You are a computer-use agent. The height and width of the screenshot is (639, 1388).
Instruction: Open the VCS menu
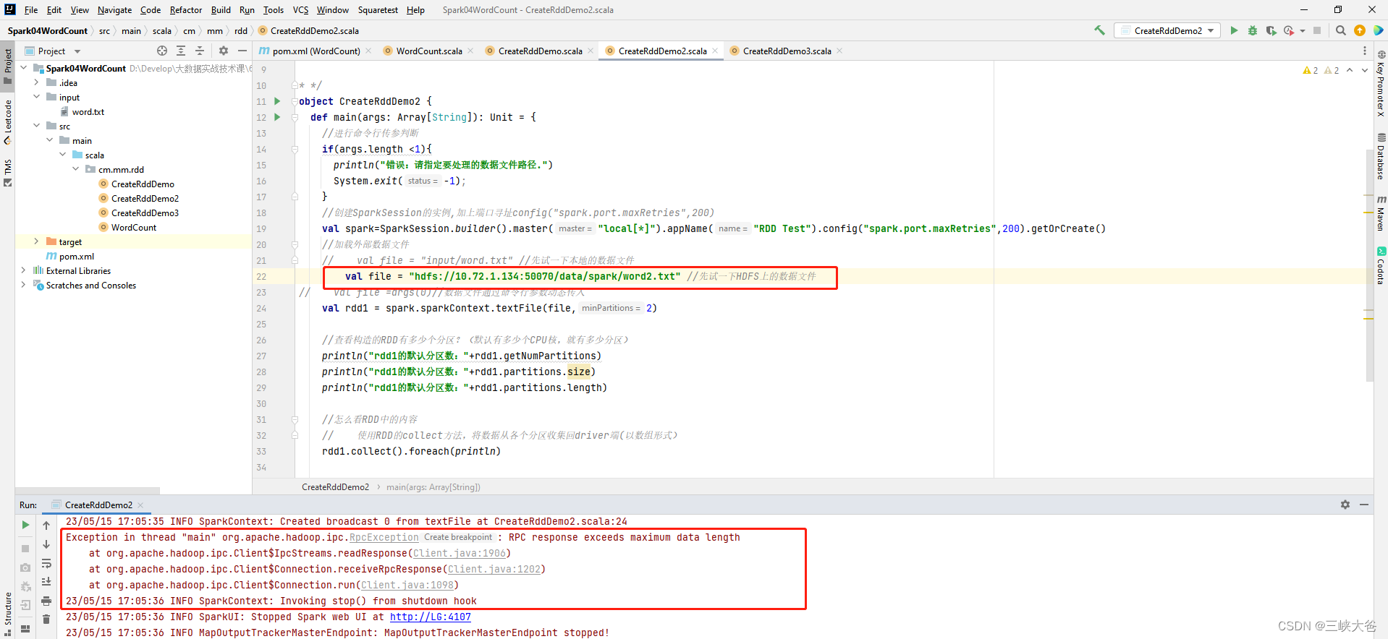[x=300, y=9]
